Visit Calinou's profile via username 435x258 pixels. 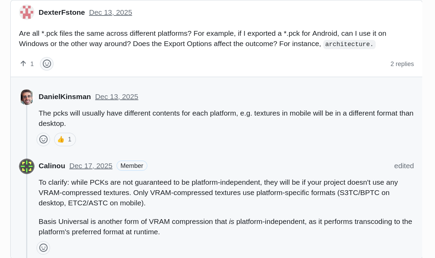[52, 166]
